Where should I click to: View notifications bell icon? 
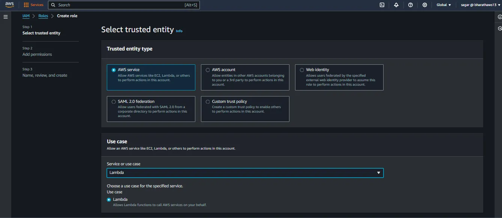(x=396, y=5)
